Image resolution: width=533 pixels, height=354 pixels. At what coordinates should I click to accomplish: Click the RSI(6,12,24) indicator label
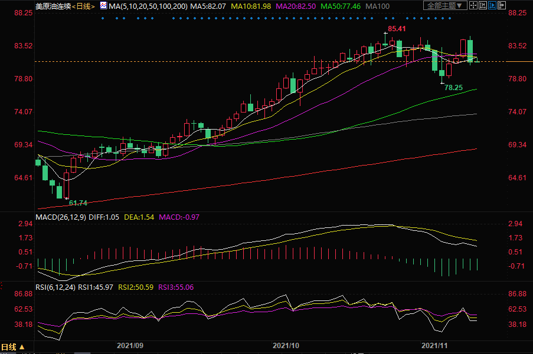pyautogui.click(x=55, y=287)
